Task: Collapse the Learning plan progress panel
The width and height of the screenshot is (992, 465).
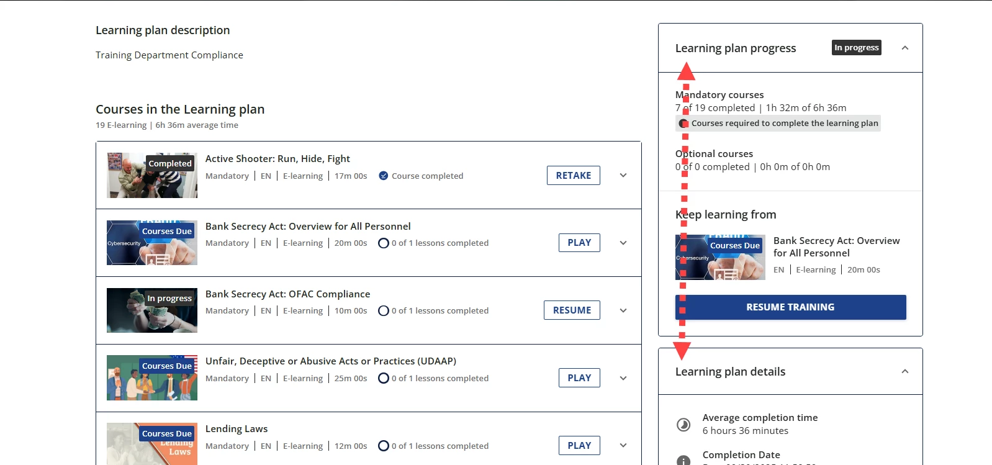Action: (x=904, y=48)
